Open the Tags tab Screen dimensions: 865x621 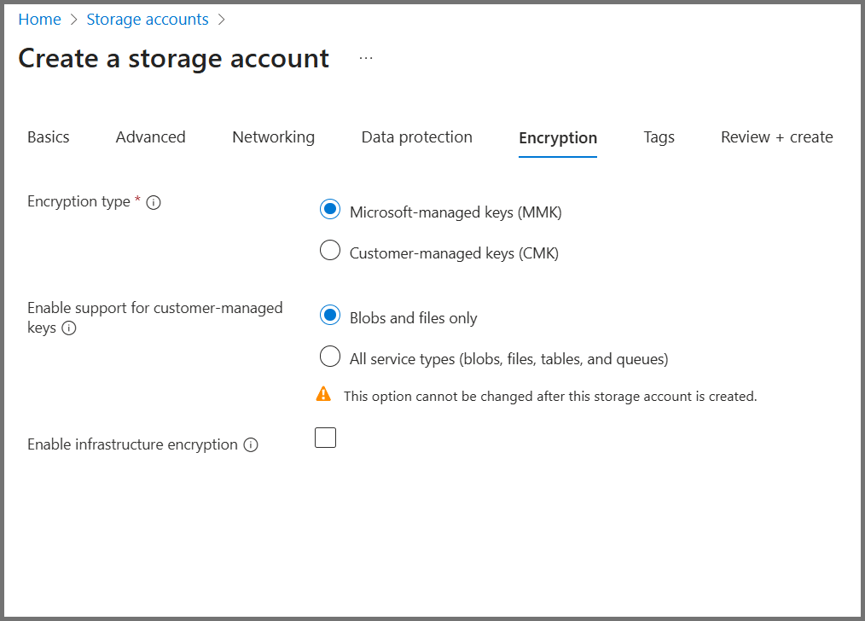[659, 137]
